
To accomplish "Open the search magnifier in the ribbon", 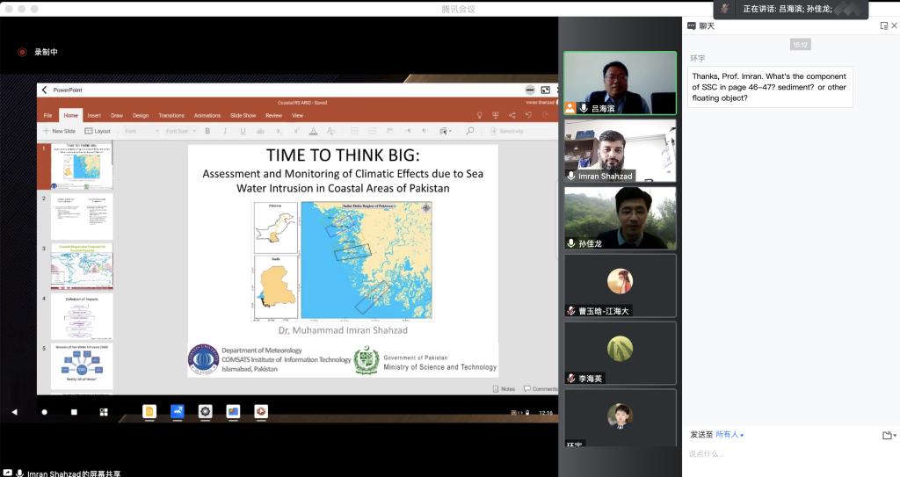I will 469,131.
